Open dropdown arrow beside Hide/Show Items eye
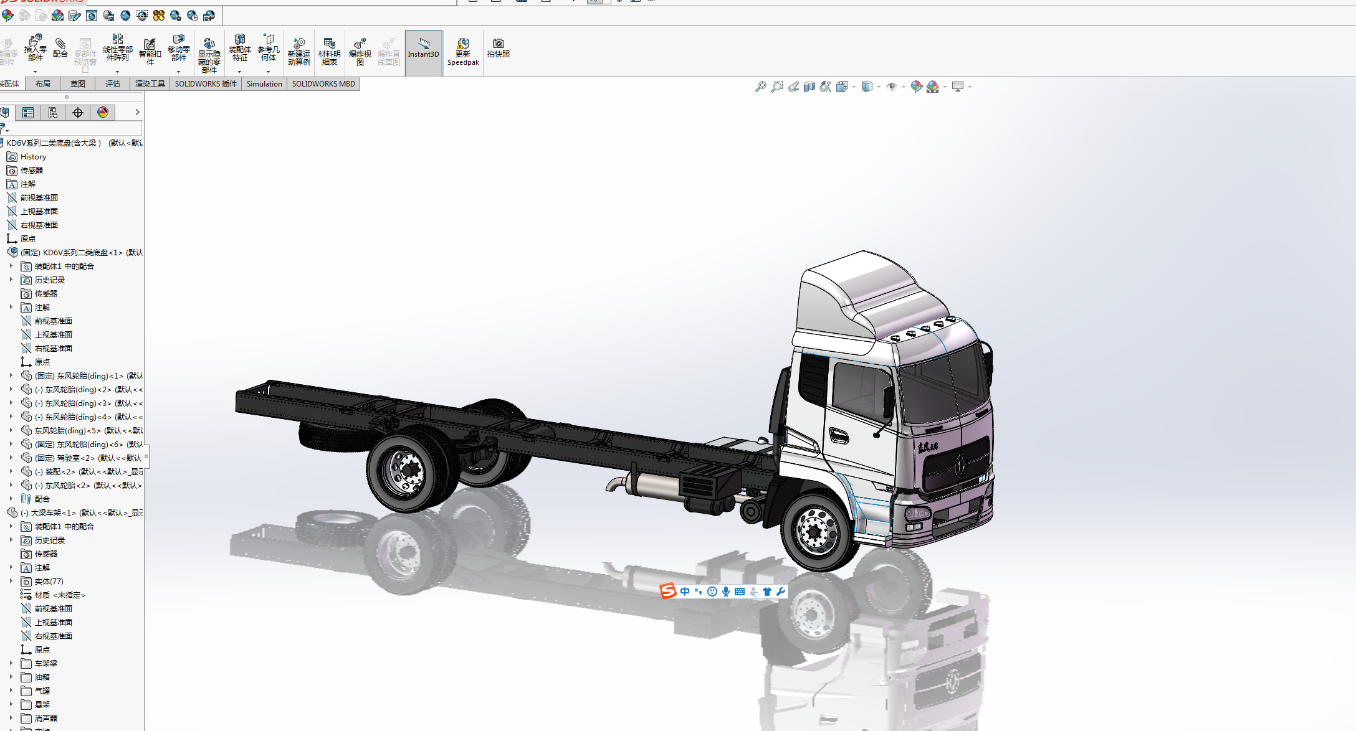1356x731 pixels. pyautogui.click(x=904, y=87)
